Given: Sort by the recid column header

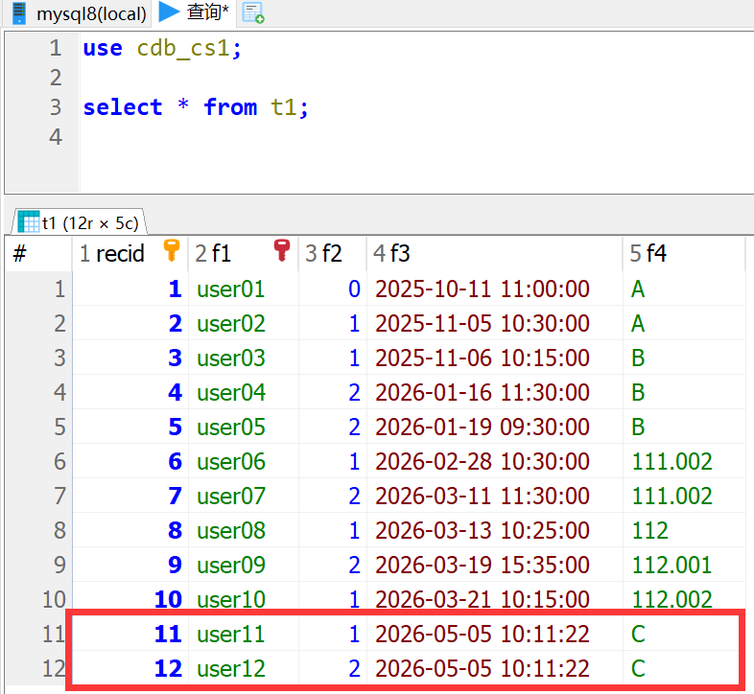Looking at the screenshot, I should 130,253.
